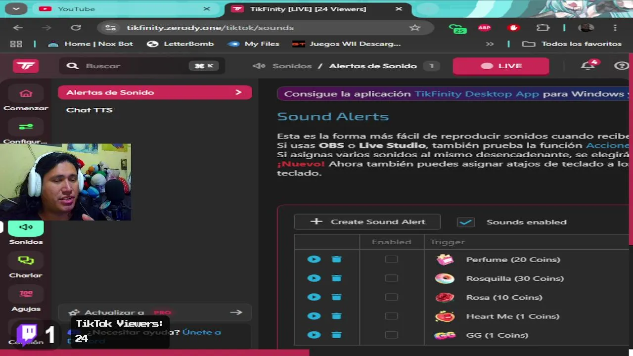The width and height of the screenshot is (633, 356).
Task: Enable the Heart Me (1 Coins) checkbox
Action: point(391,316)
